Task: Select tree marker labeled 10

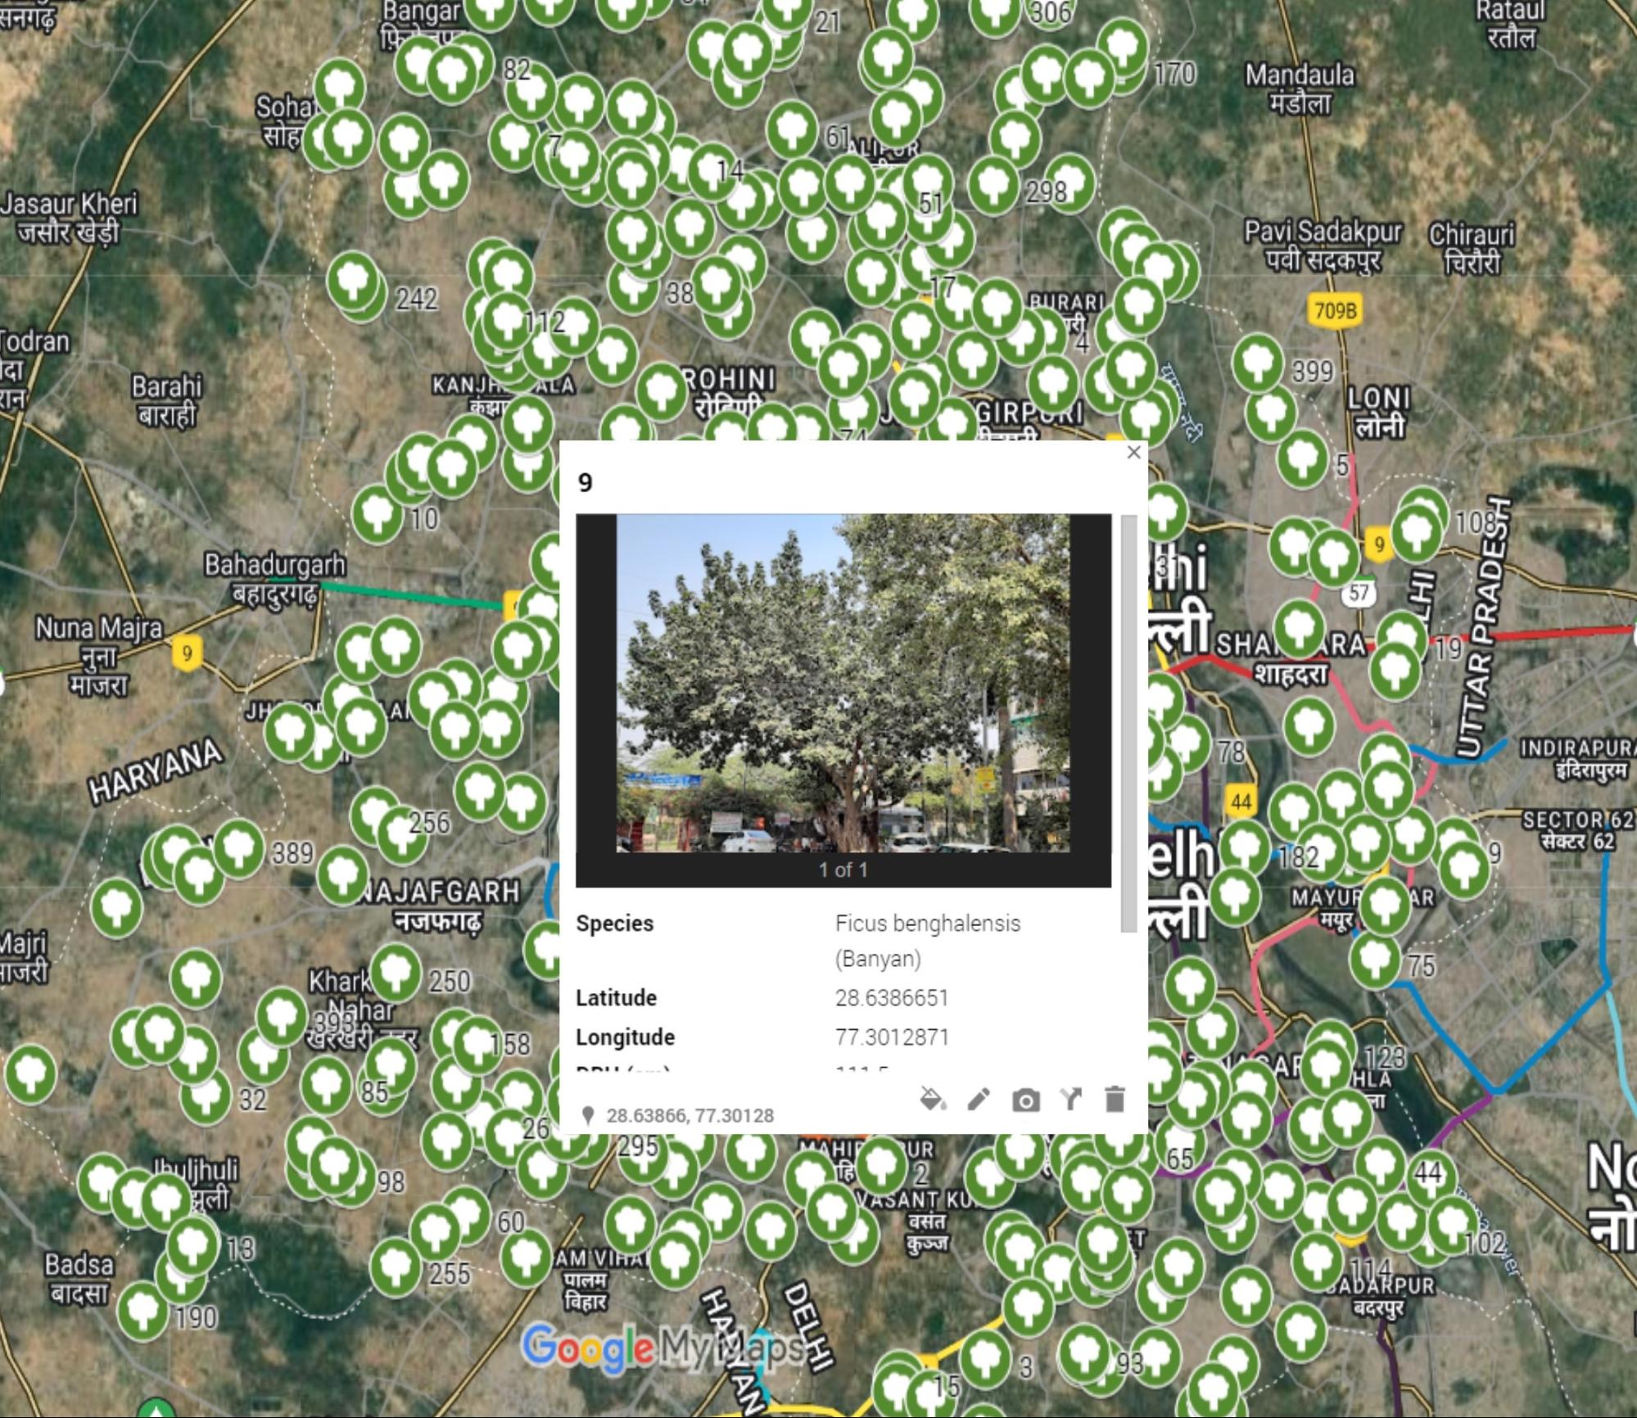Action: (x=377, y=513)
